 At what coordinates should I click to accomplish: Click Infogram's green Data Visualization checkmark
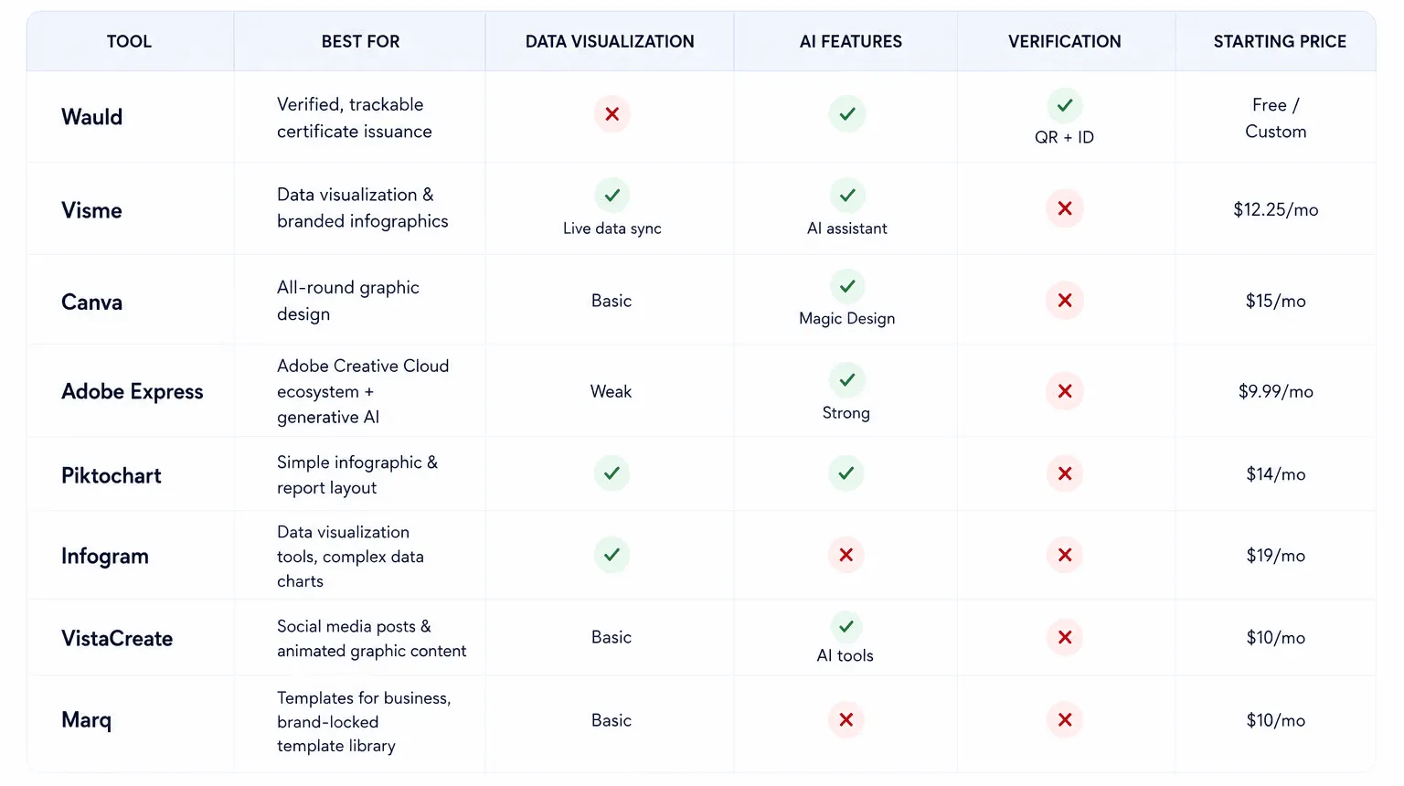[612, 555]
